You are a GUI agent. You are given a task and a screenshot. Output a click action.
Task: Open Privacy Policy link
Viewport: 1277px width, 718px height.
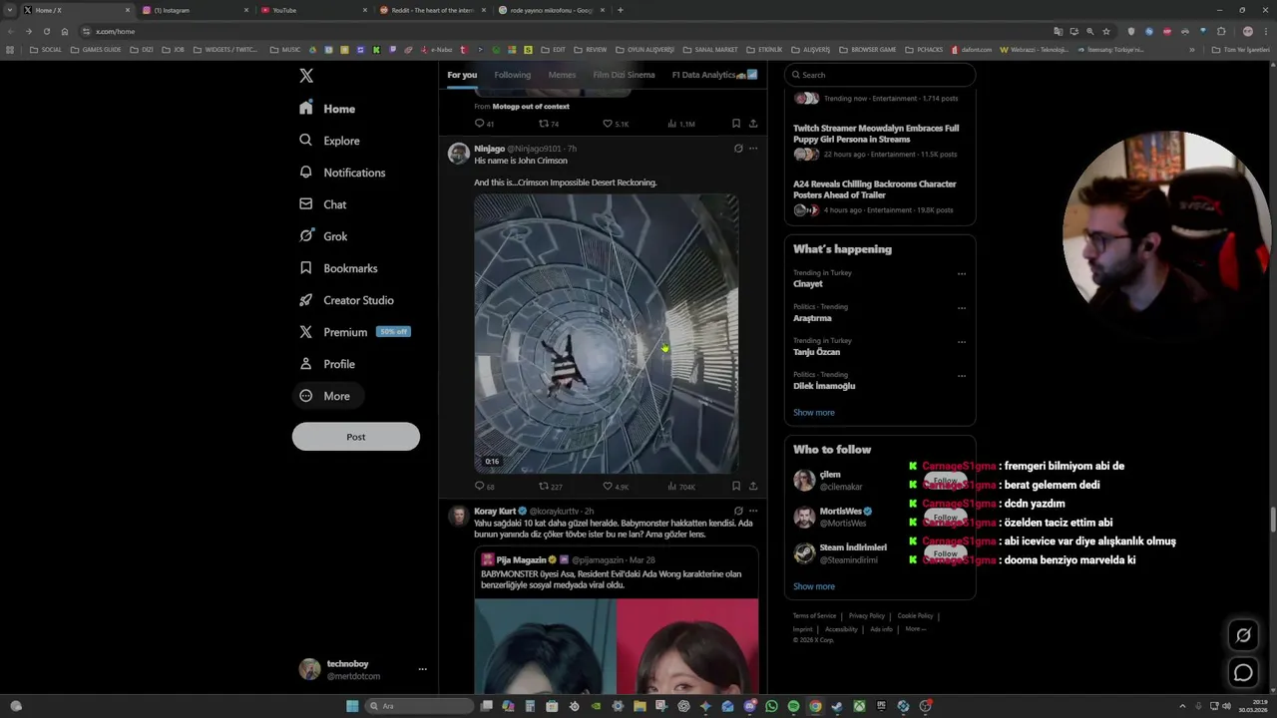867,616
